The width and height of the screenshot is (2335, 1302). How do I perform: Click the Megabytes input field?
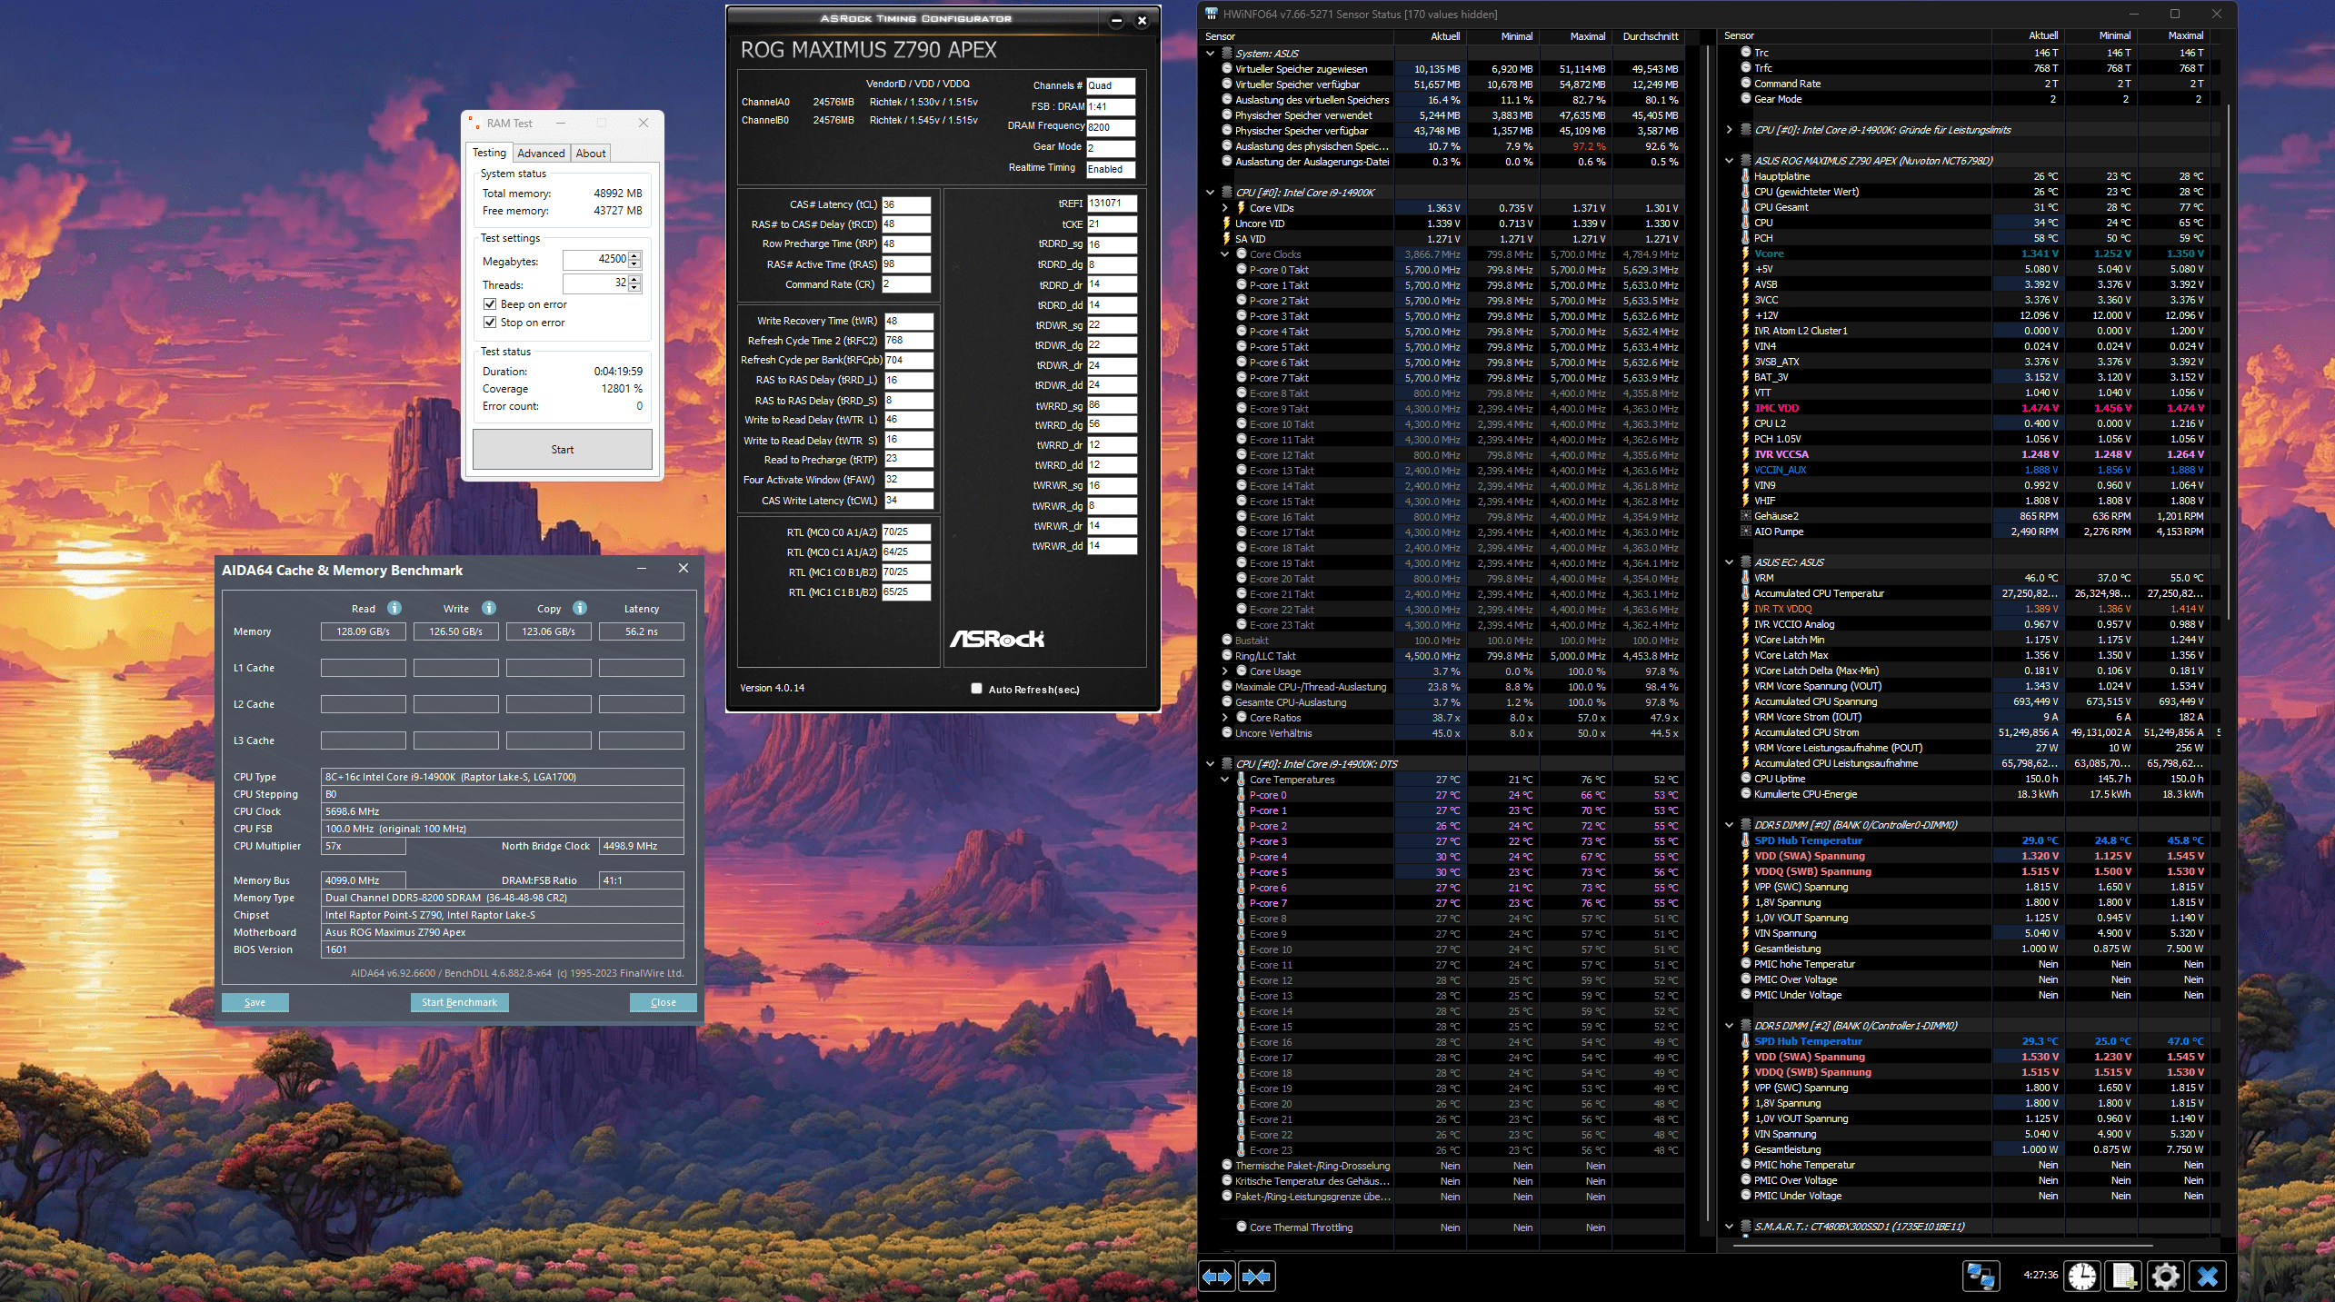click(595, 260)
